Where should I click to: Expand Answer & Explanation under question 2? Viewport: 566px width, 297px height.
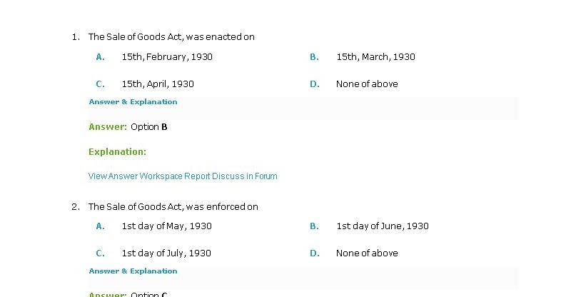pos(133,271)
